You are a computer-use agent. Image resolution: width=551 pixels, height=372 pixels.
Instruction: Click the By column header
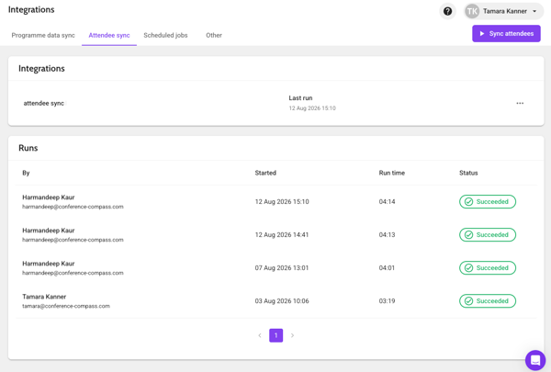tap(26, 173)
